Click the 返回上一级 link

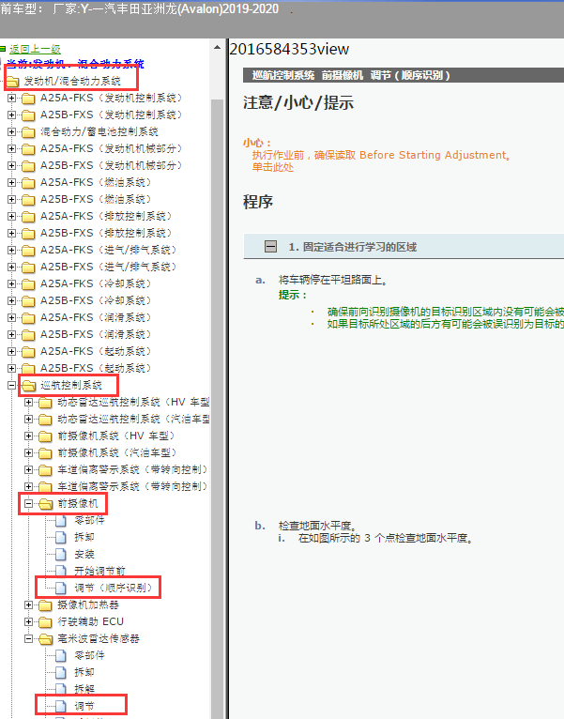[x=35, y=49]
